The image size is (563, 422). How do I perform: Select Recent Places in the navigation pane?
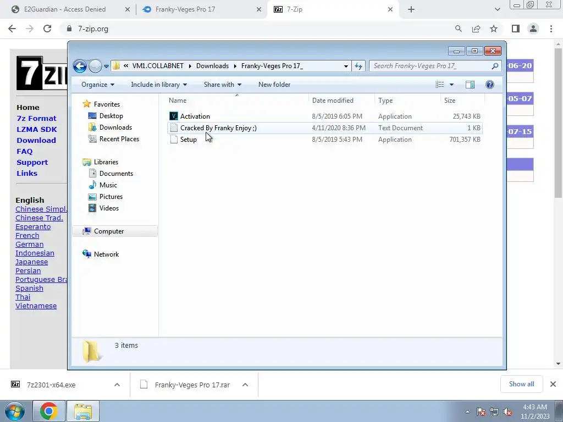[x=119, y=139]
